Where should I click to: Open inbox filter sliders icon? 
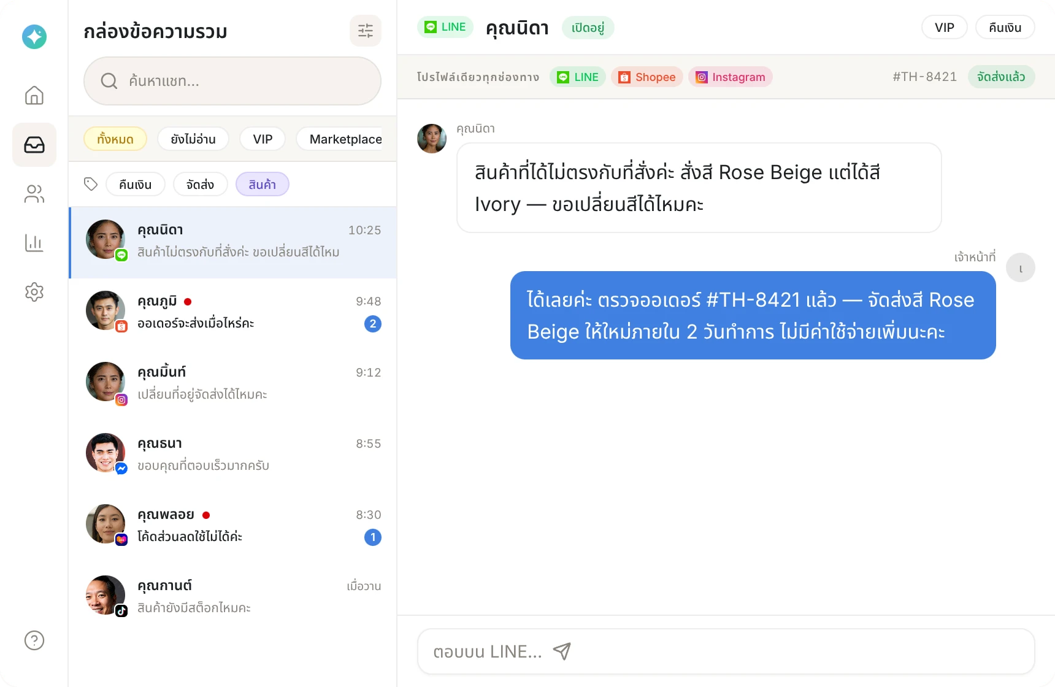pos(366,31)
